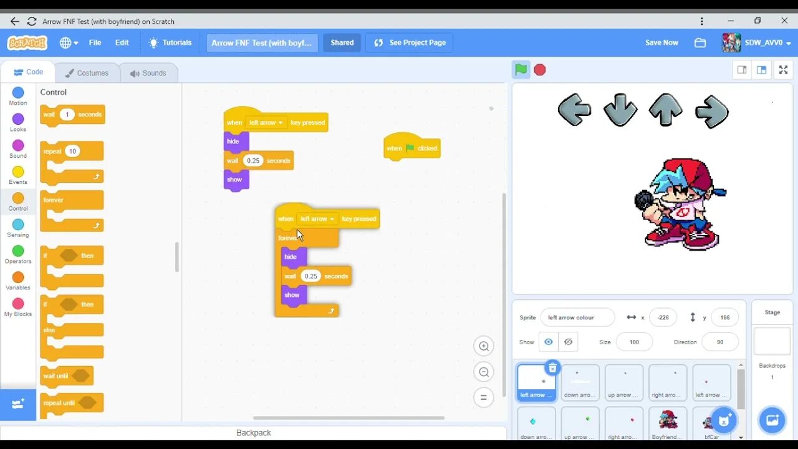Screen dimensions: 798x449
Task: Switch to large stage layout
Action: pos(761,70)
